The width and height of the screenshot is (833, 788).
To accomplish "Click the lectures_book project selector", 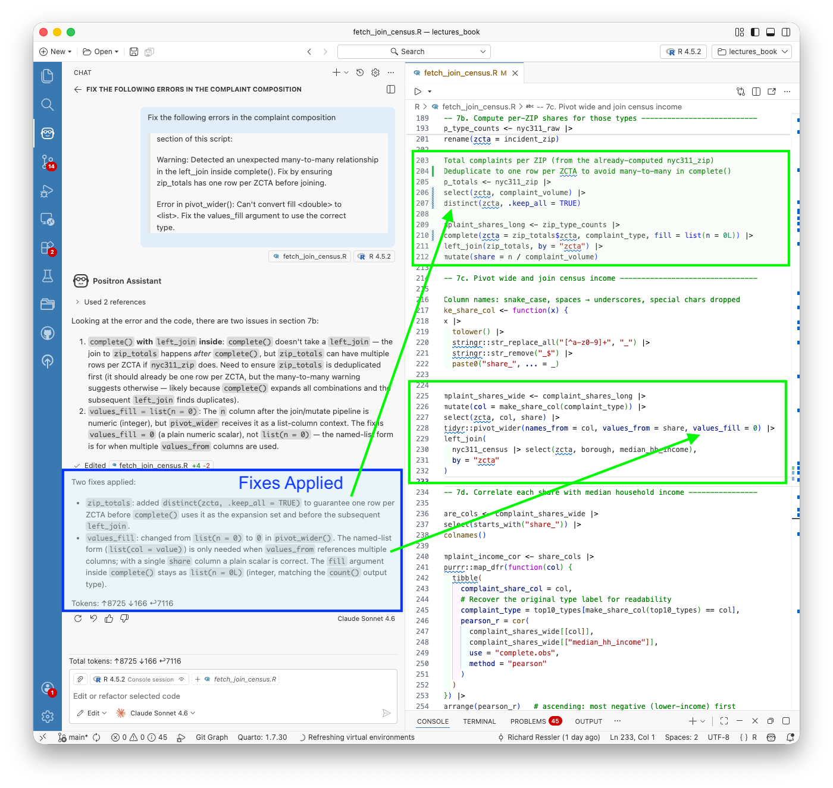I will [x=751, y=51].
